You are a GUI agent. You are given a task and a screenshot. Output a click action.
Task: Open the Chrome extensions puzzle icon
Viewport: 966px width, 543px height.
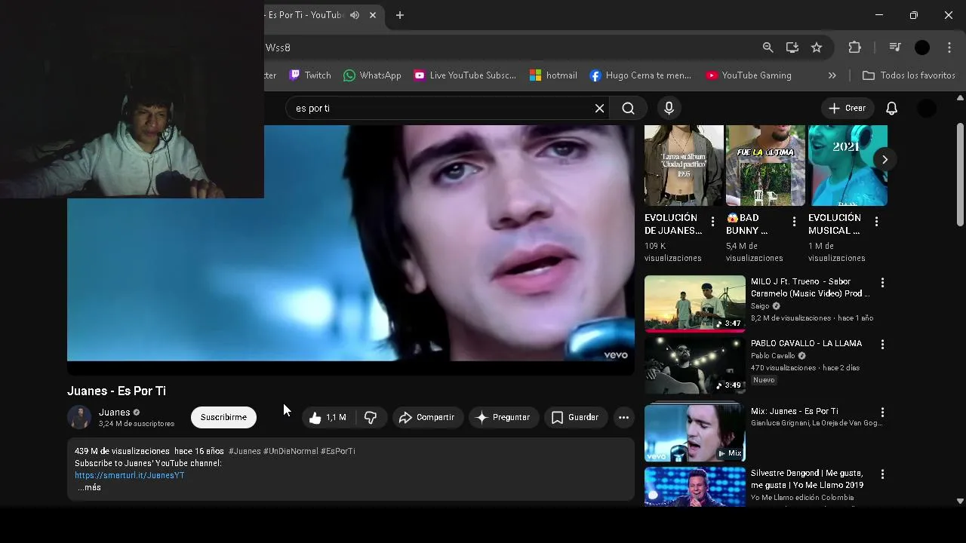pos(854,48)
